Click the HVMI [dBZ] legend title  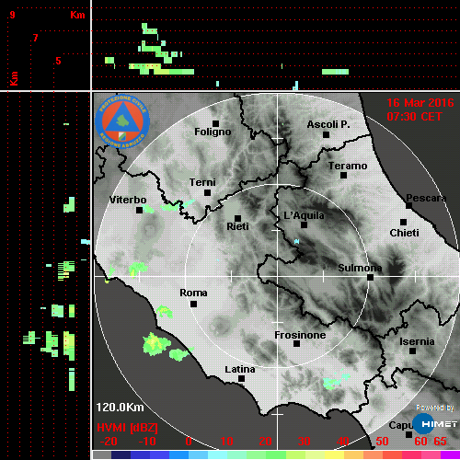point(127,428)
